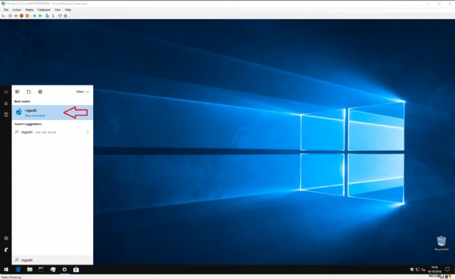Click the taskbar clock showing 14:54

pyautogui.click(x=435, y=269)
